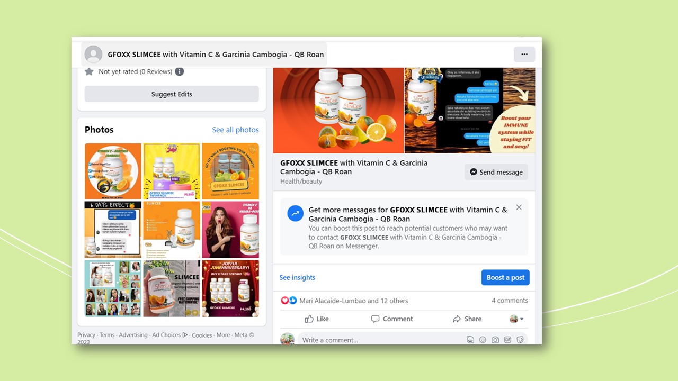
Task: Click the star rating icon
Action: pos(89,71)
